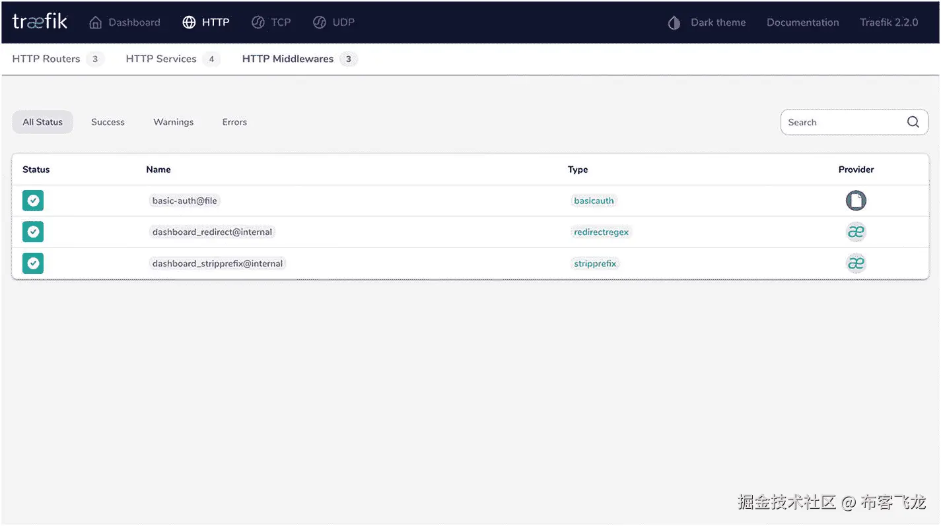Viewport: 941px width, 526px height.
Task: Open dashboard_stripprefix@internal middleware name
Action: coord(217,263)
